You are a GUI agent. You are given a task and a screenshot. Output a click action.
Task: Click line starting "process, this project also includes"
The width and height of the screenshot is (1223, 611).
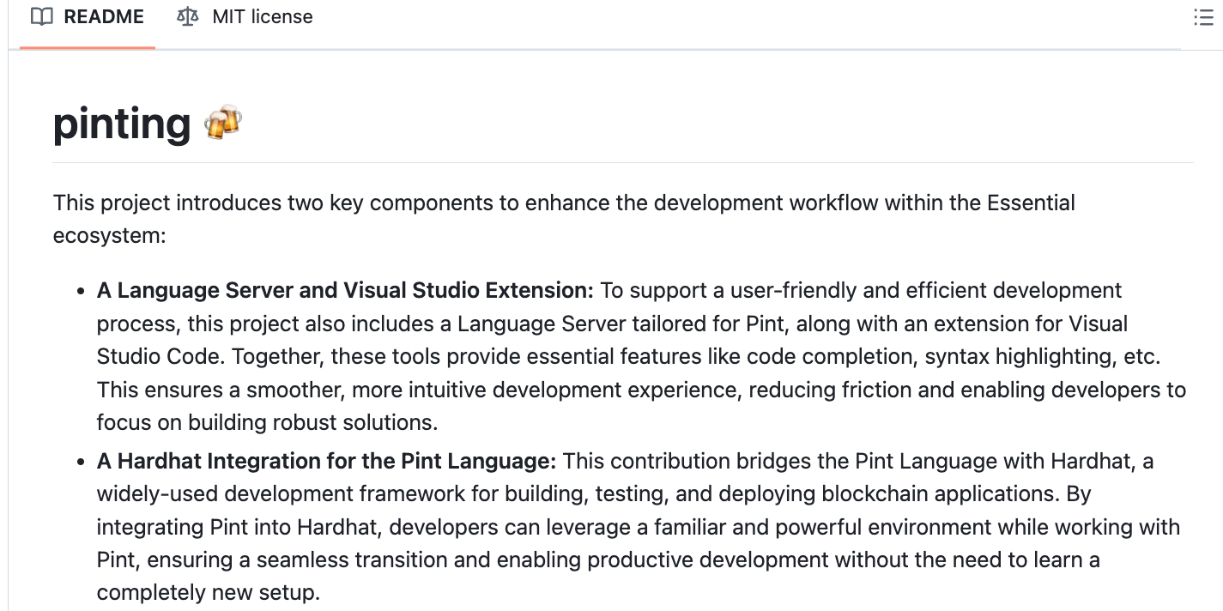(x=612, y=324)
